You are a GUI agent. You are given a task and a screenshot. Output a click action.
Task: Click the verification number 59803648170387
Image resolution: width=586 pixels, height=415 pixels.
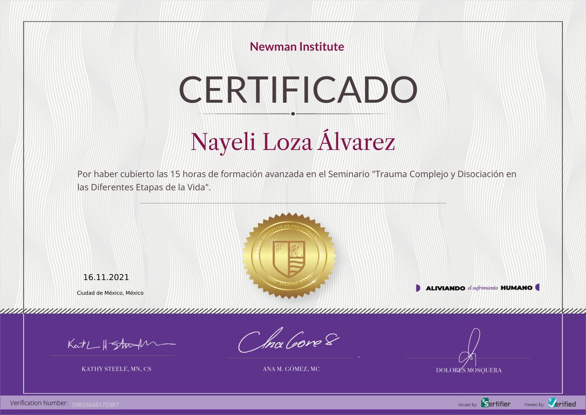tap(95, 404)
